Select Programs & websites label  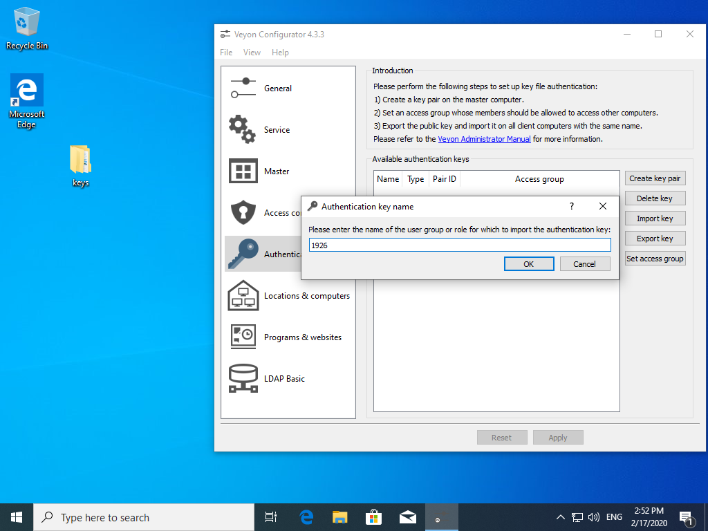[303, 337]
